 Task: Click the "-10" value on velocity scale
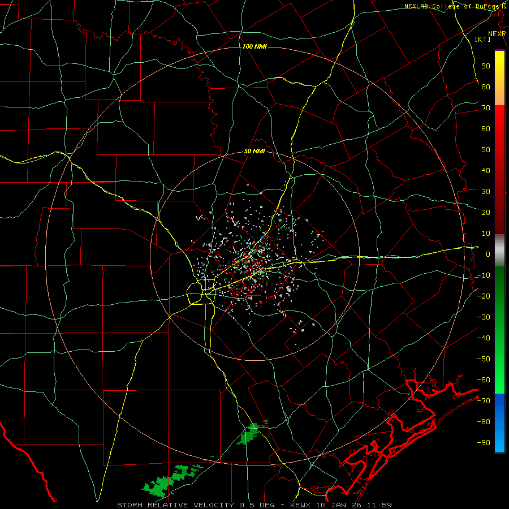point(484,275)
